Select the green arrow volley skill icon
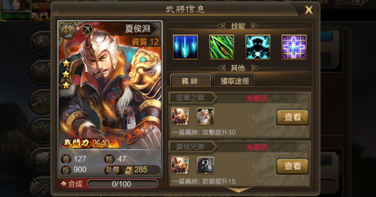 221,47
